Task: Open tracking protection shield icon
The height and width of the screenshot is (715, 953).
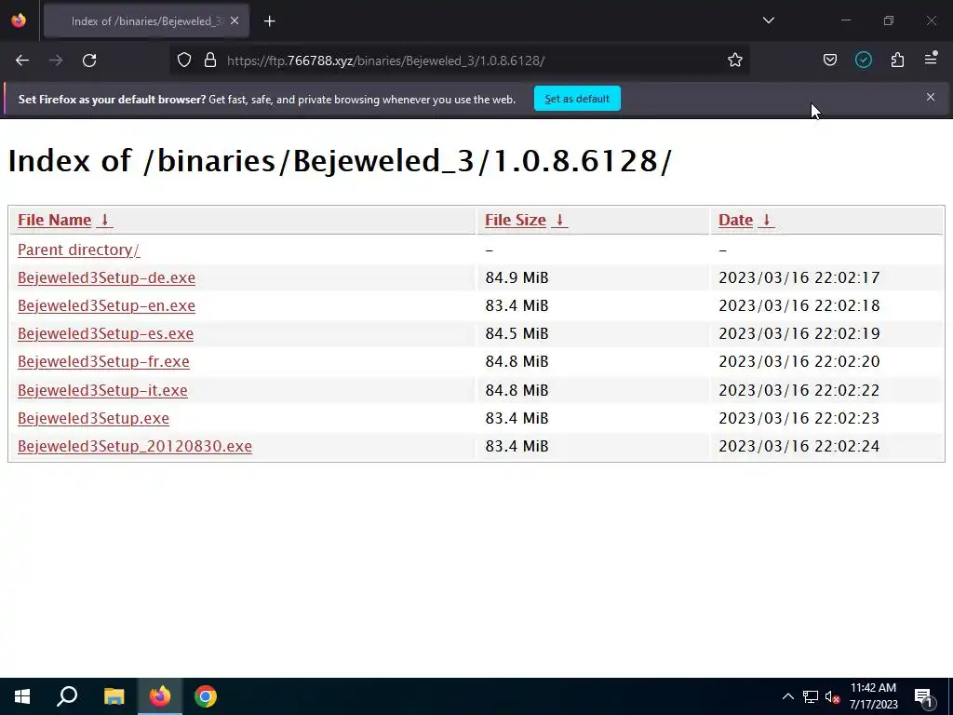Action: (184, 61)
